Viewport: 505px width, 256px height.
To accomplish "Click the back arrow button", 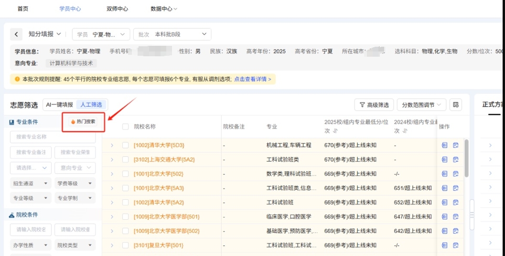I will click(x=16, y=34).
